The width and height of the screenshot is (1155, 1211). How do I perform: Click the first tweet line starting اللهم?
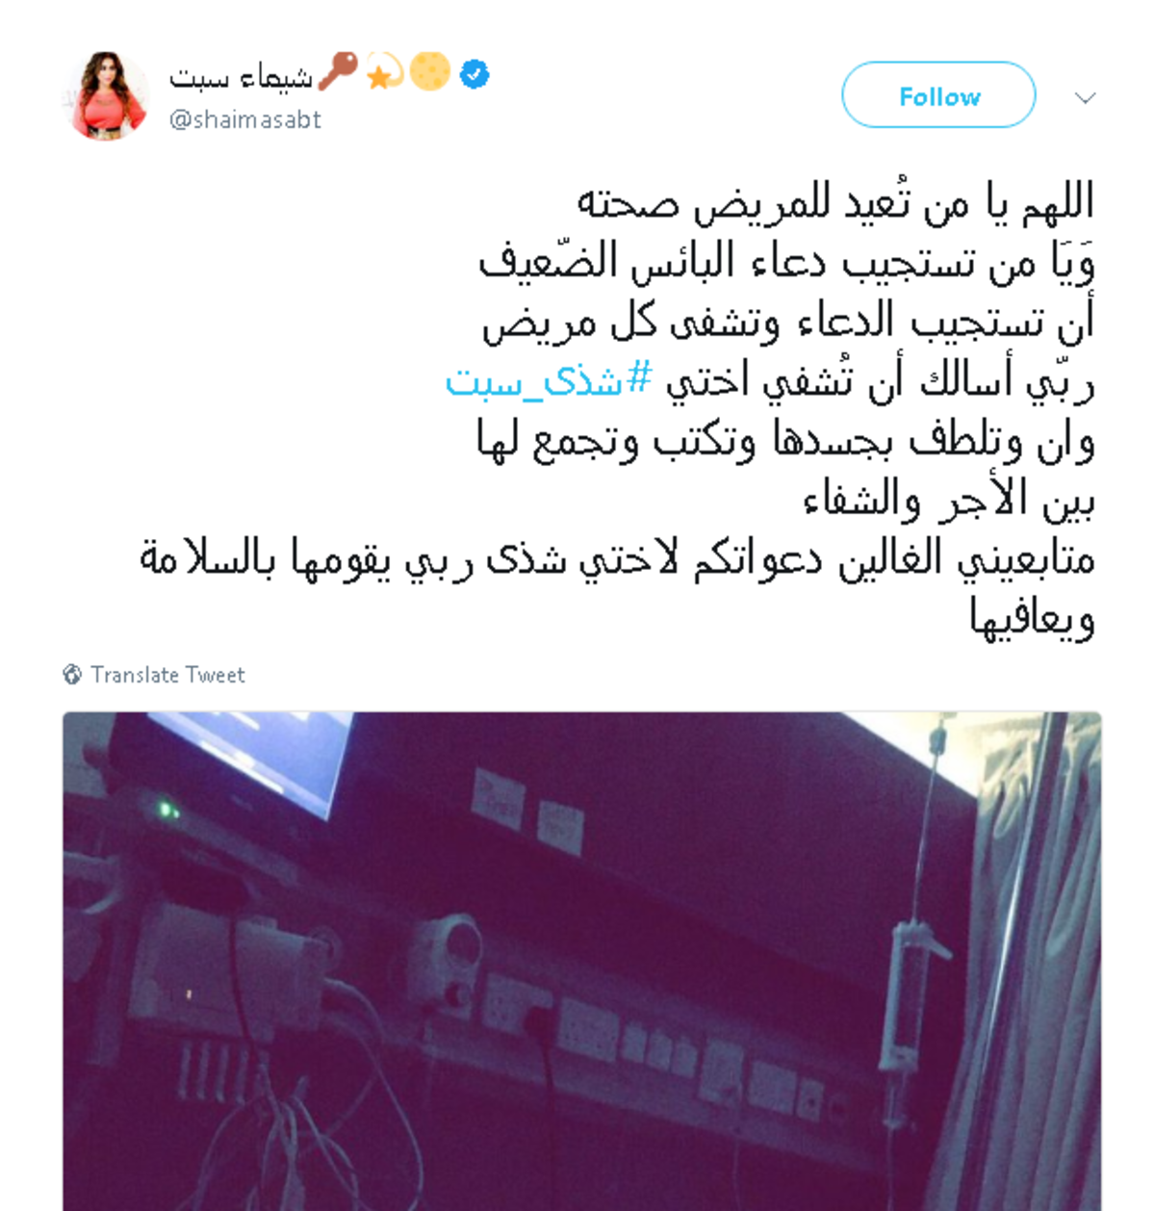pyautogui.click(x=835, y=202)
